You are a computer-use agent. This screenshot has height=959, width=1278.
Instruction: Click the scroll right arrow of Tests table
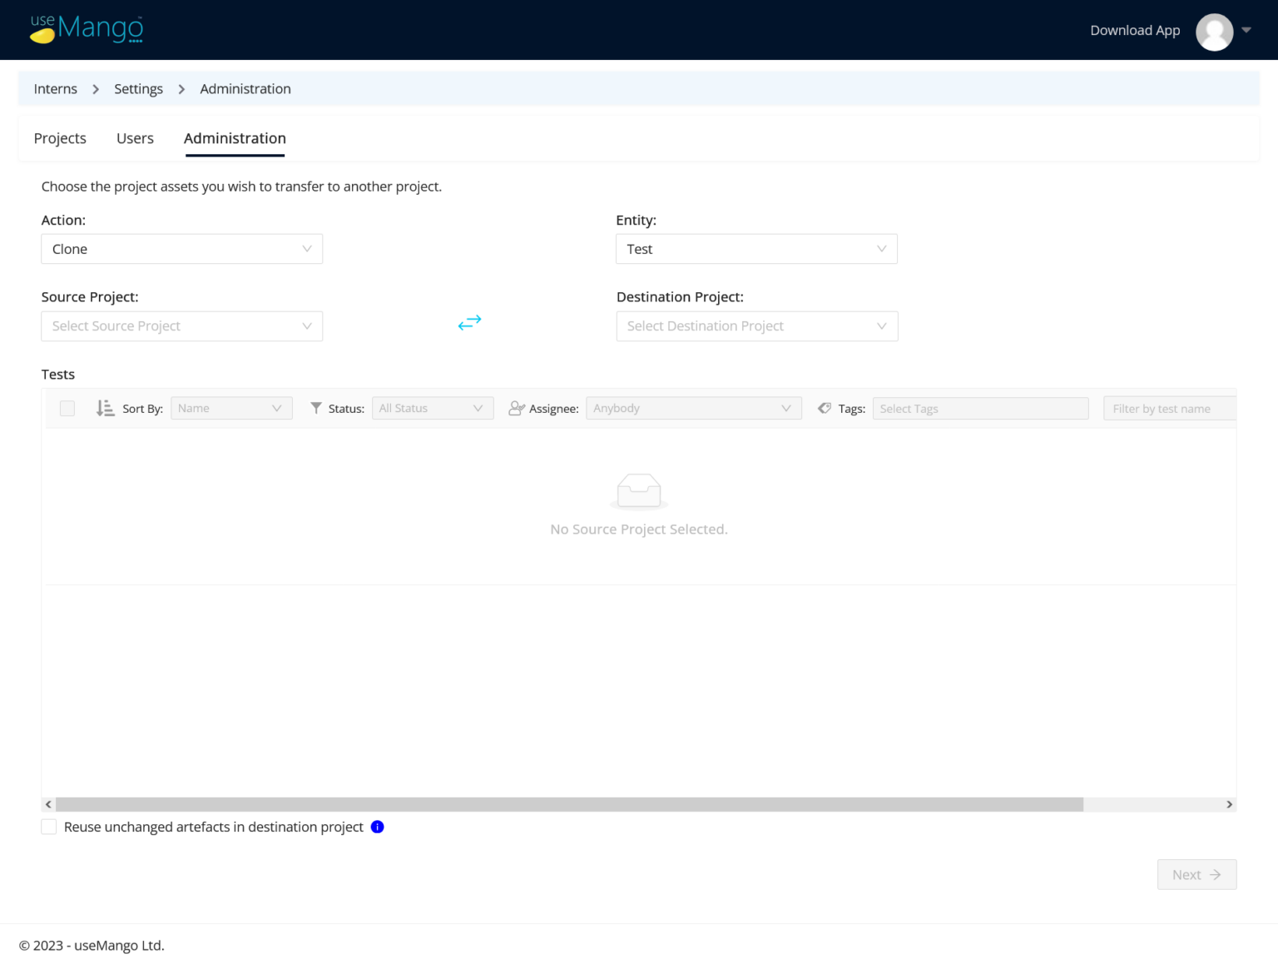coord(1229,804)
